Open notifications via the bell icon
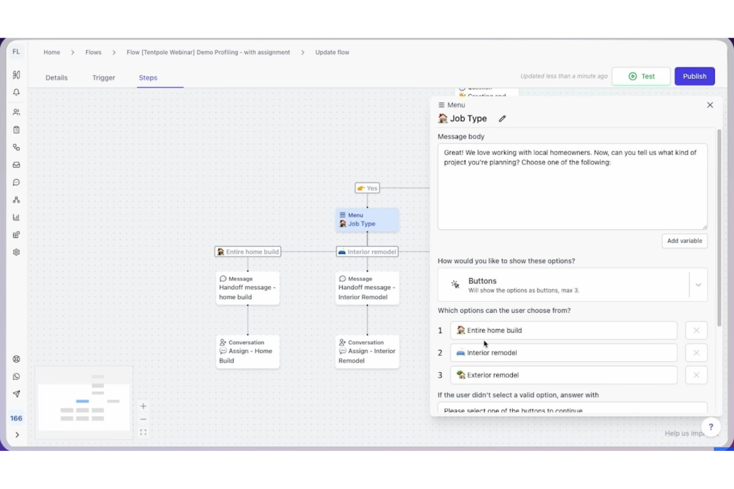 16,92
